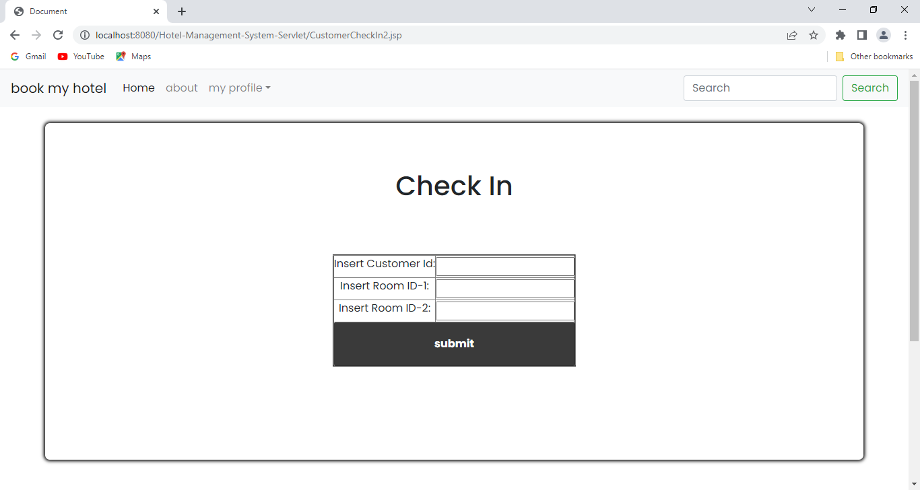Focus the Insert Customer Id field

[505, 267]
